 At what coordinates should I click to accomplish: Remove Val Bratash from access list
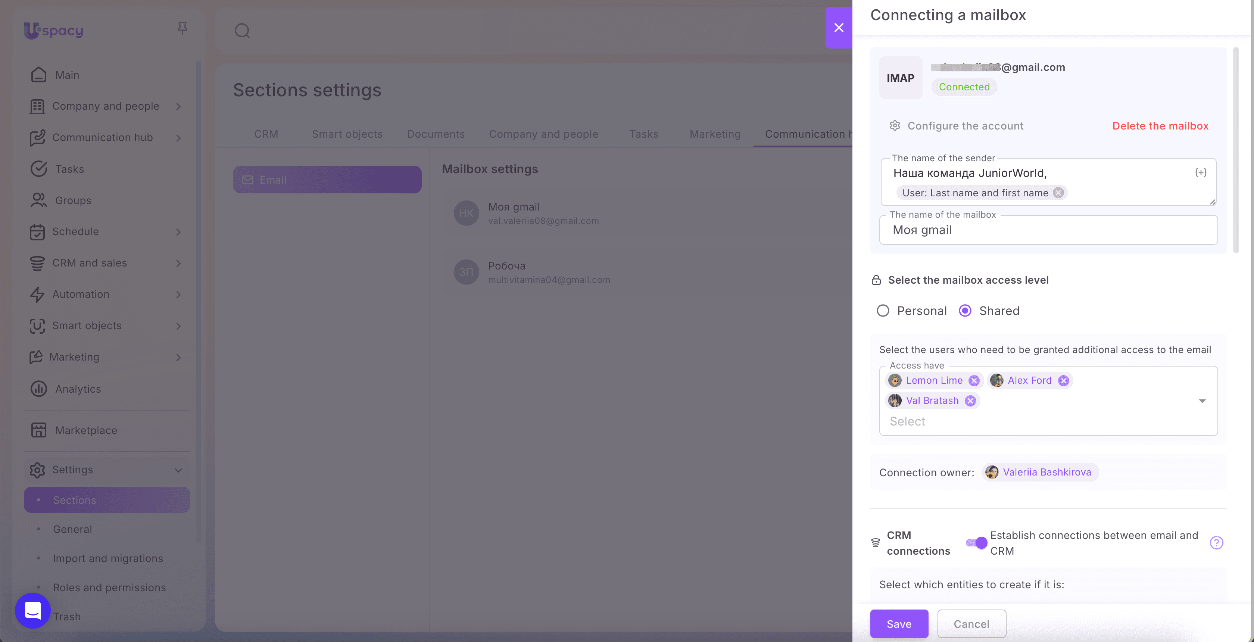(x=970, y=401)
